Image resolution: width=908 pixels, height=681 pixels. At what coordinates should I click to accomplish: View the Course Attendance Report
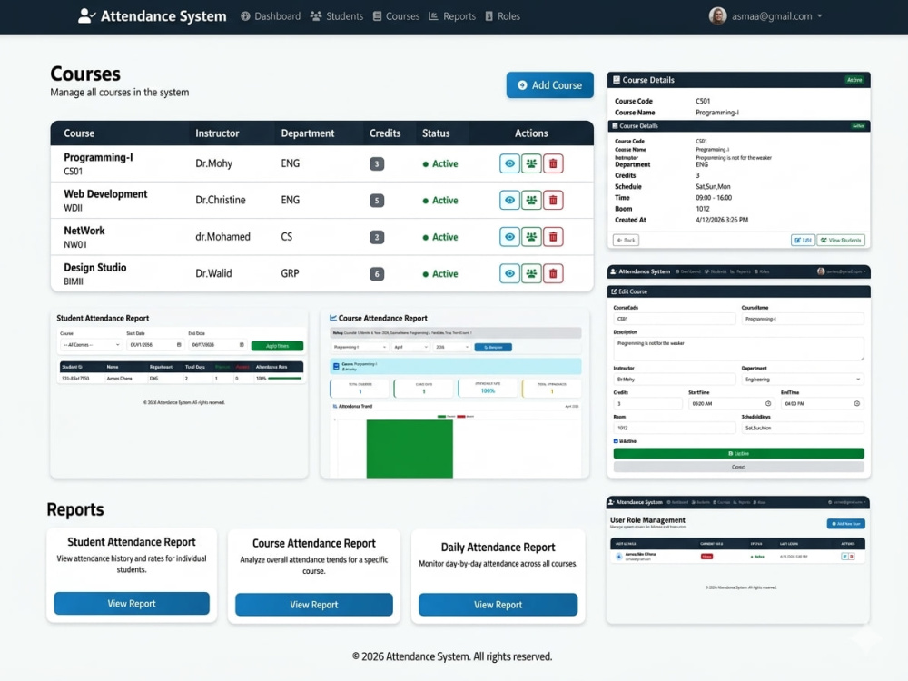314,605
